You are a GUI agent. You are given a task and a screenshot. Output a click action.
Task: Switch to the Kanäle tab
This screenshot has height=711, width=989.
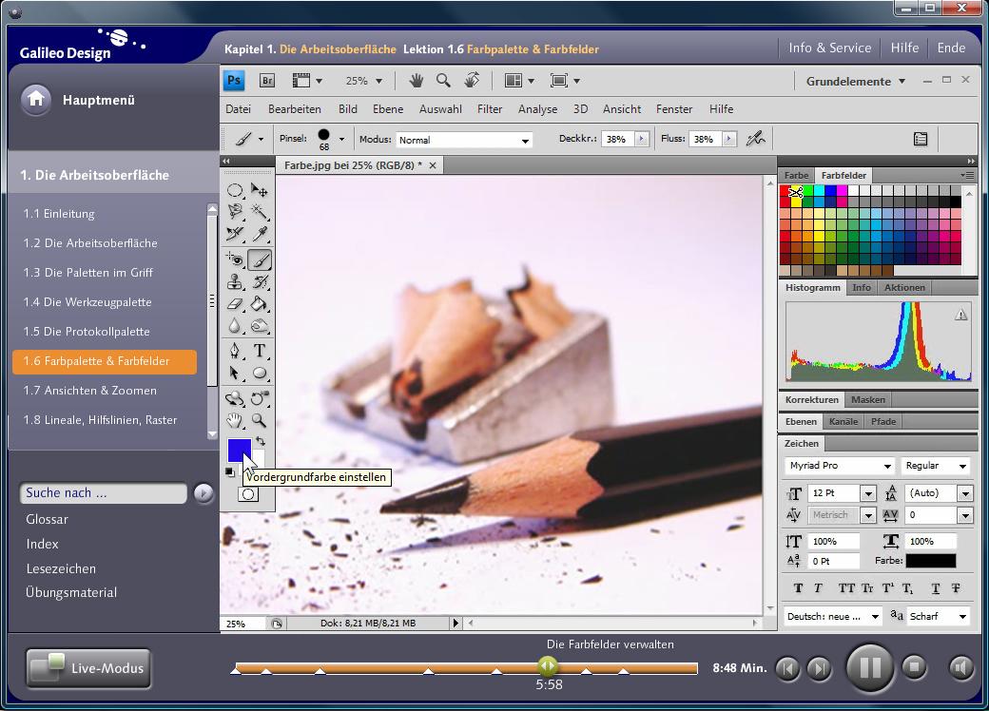click(x=844, y=421)
